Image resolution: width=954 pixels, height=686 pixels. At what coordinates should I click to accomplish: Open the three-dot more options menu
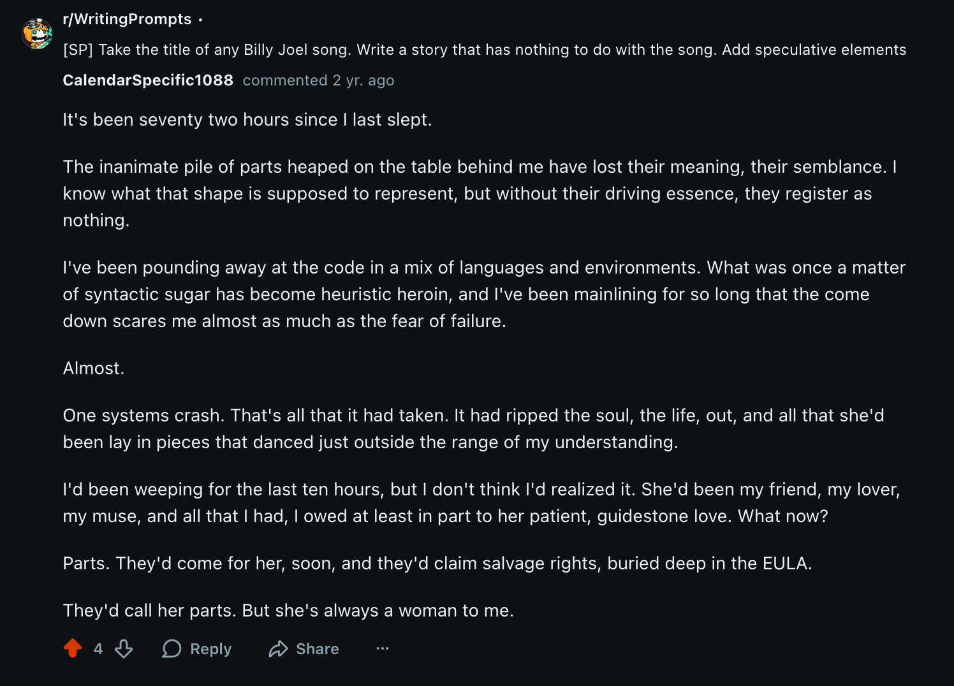[382, 648]
